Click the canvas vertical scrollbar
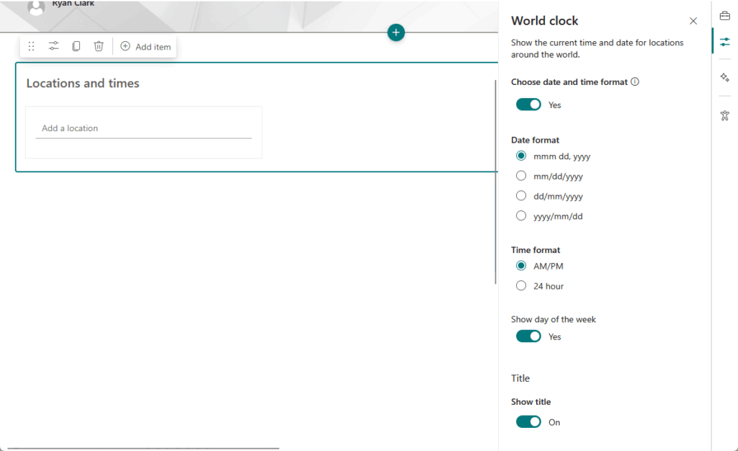 [496, 182]
